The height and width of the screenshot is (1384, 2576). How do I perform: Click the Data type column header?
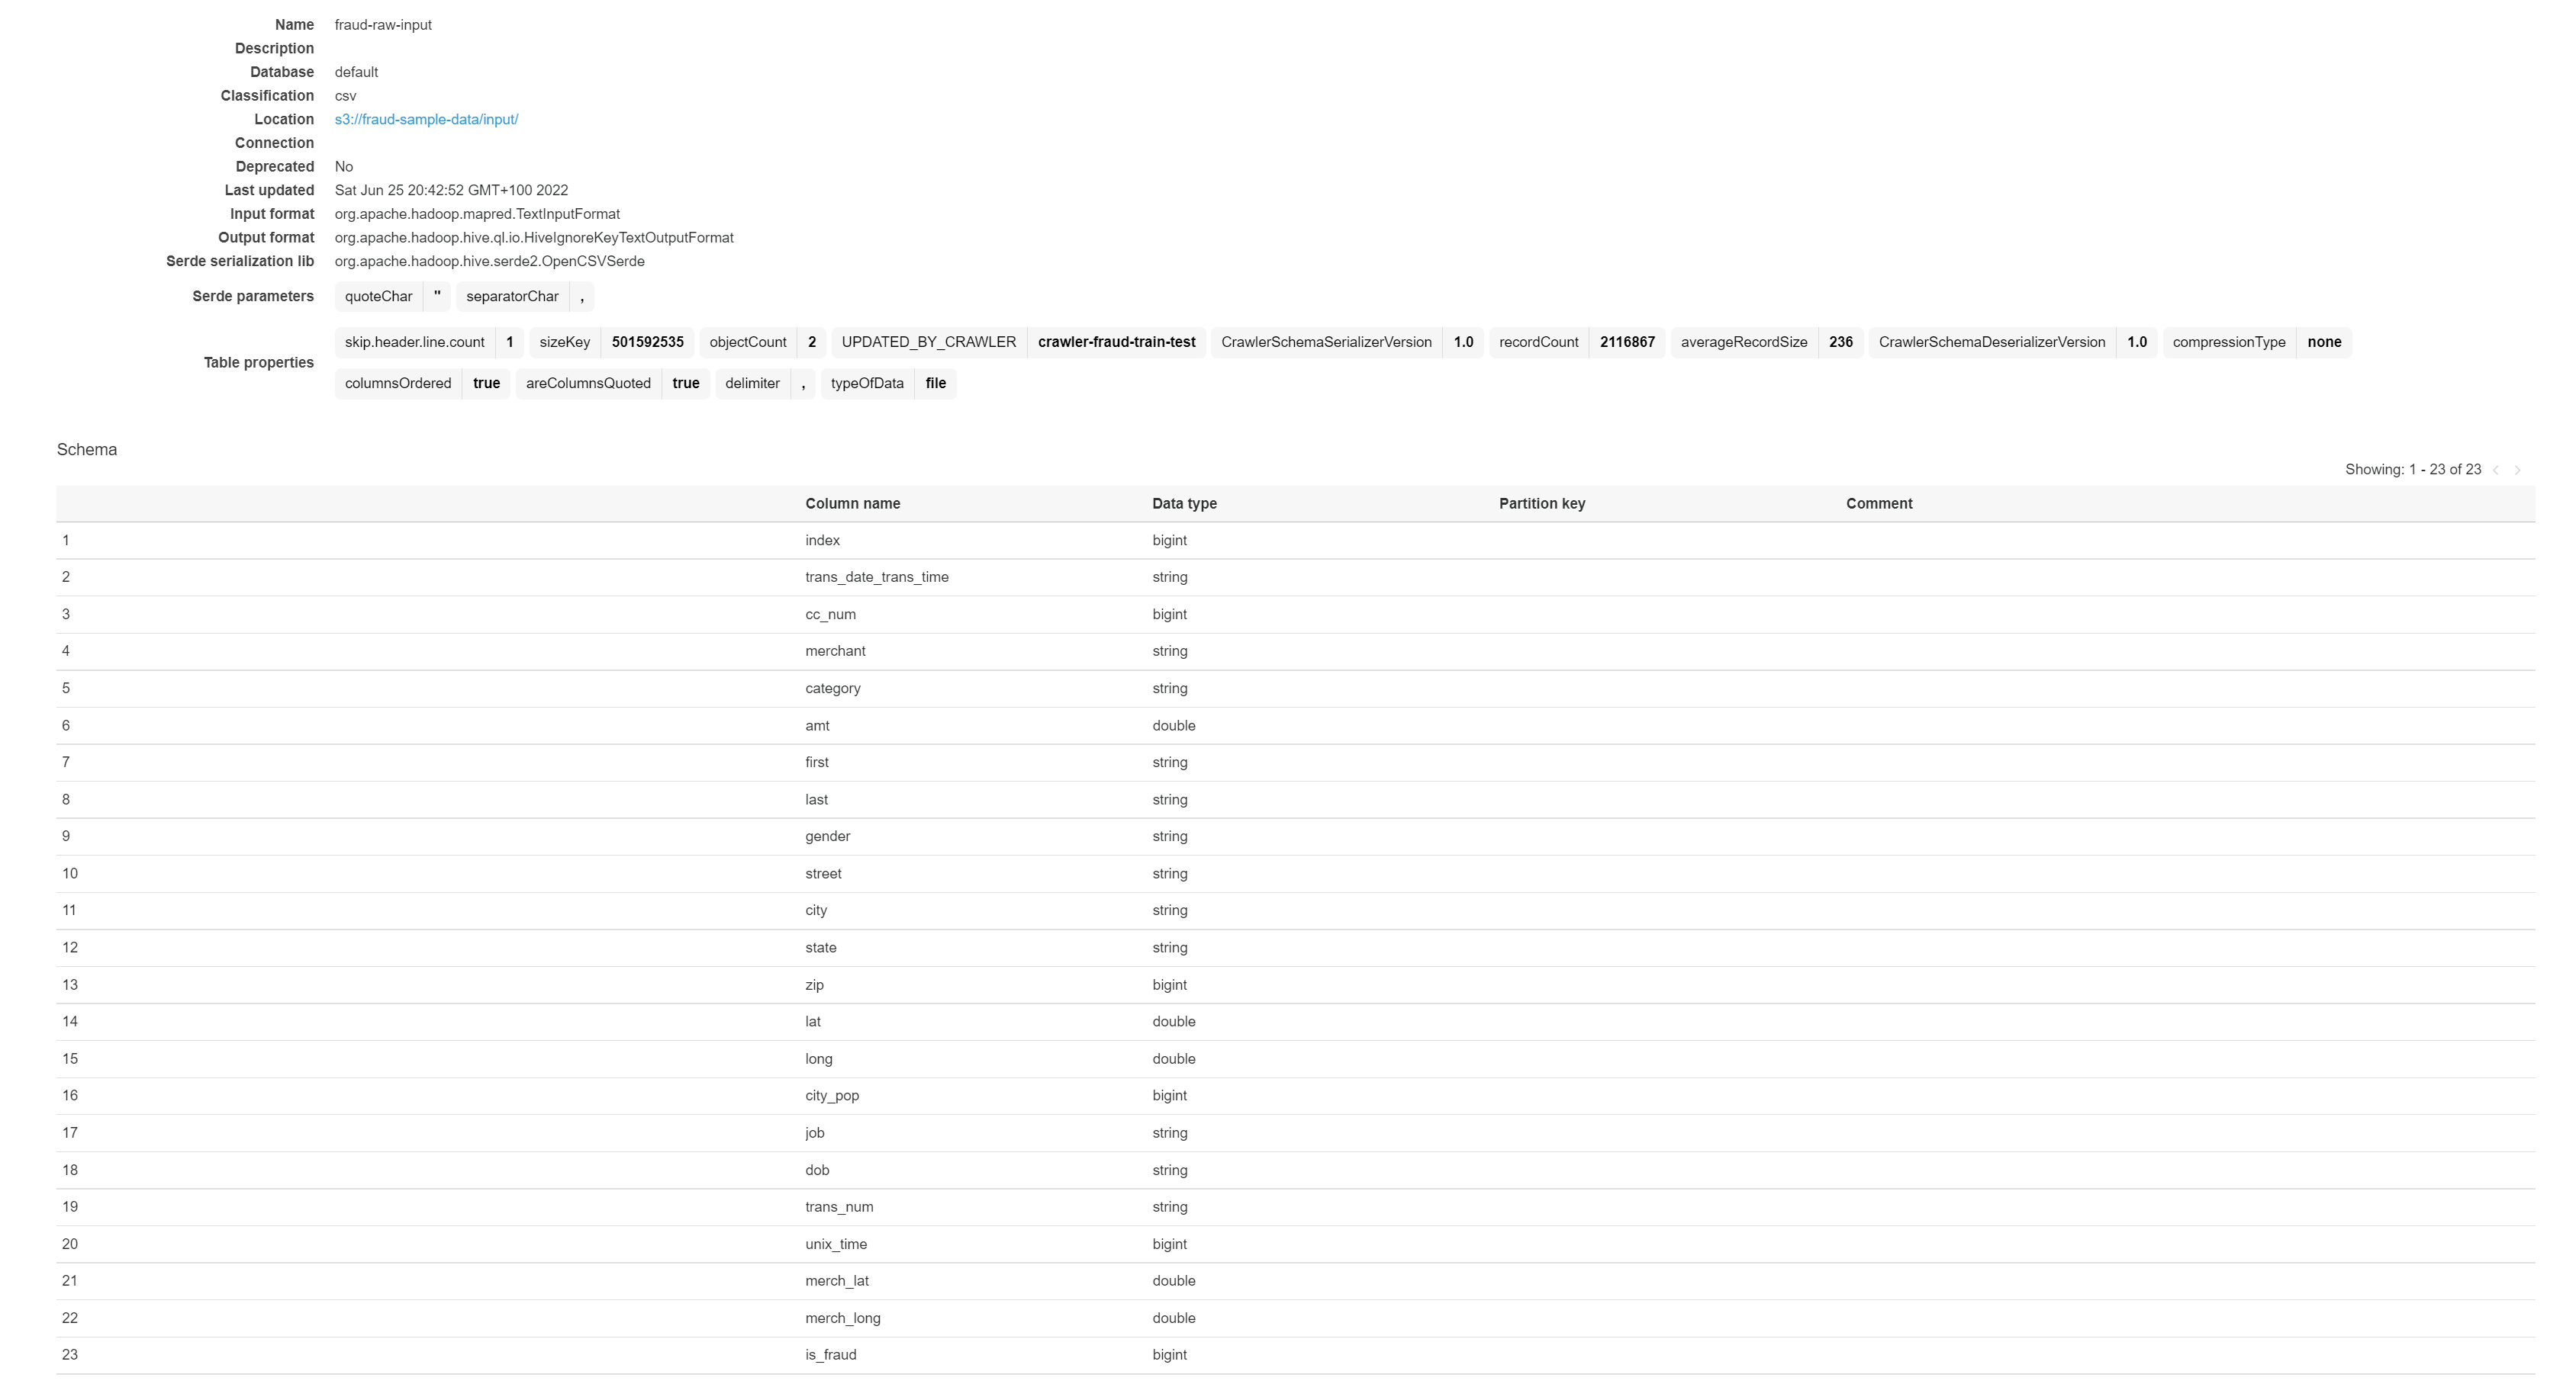click(x=1184, y=503)
